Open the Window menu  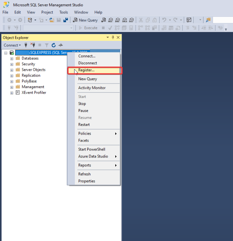coord(81,12)
